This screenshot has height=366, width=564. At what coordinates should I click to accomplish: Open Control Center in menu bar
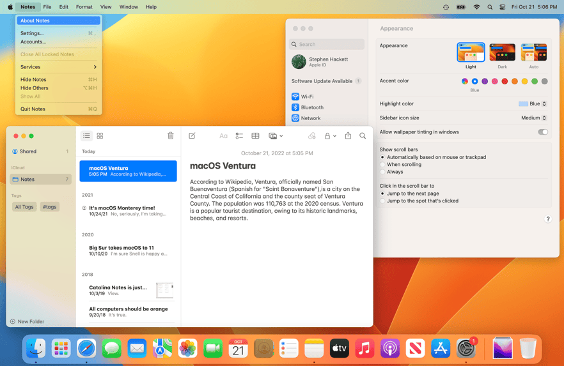pyautogui.click(x=503, y=7)
